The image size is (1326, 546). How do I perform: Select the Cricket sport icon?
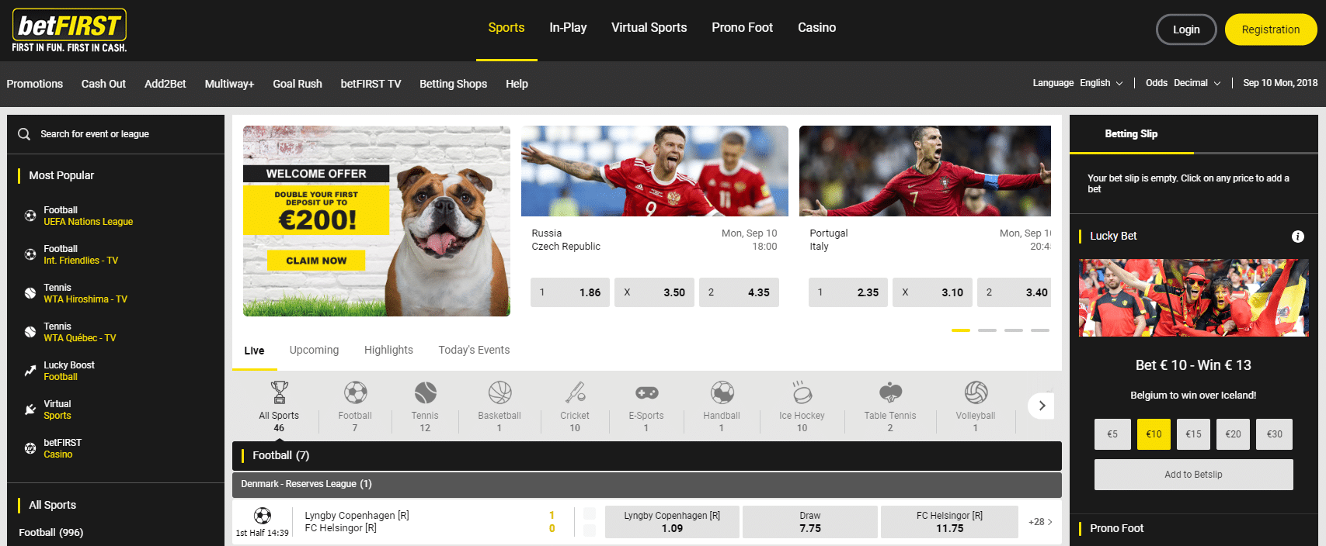click(x=575, y=393)
